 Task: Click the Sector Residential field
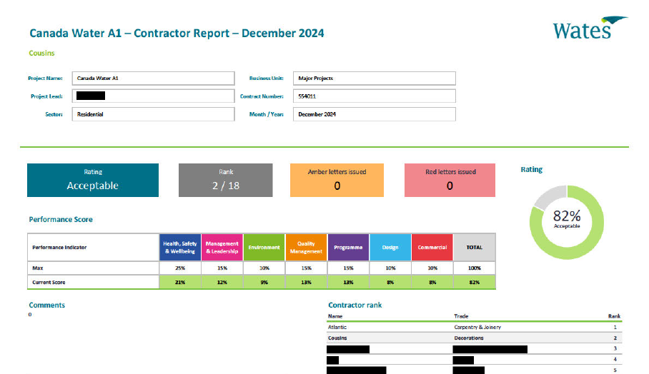point(153,114)
